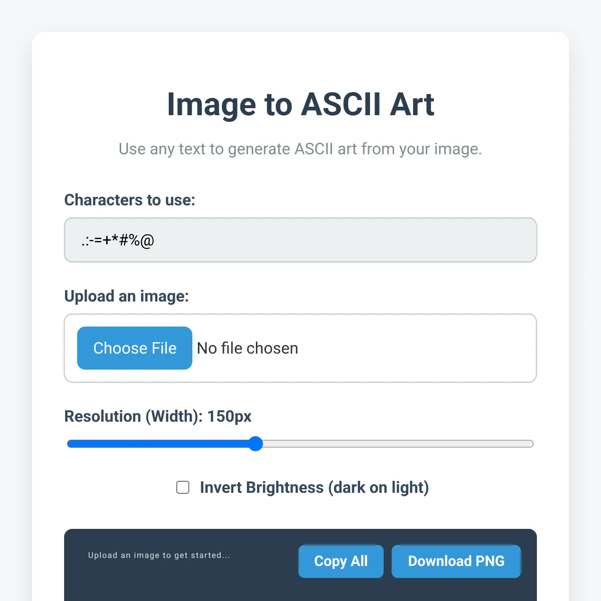This screenshot has width=601, height=601.
Task: Click the 'Upload an image to get started...' placeholder text
Action: click(159, 555)
